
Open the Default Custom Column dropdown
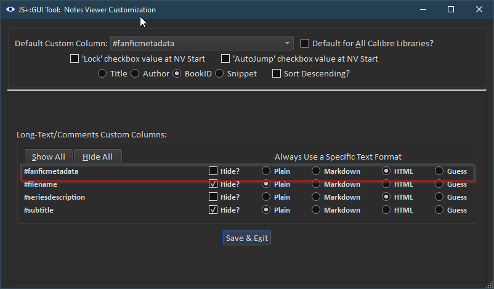(201, 43)
